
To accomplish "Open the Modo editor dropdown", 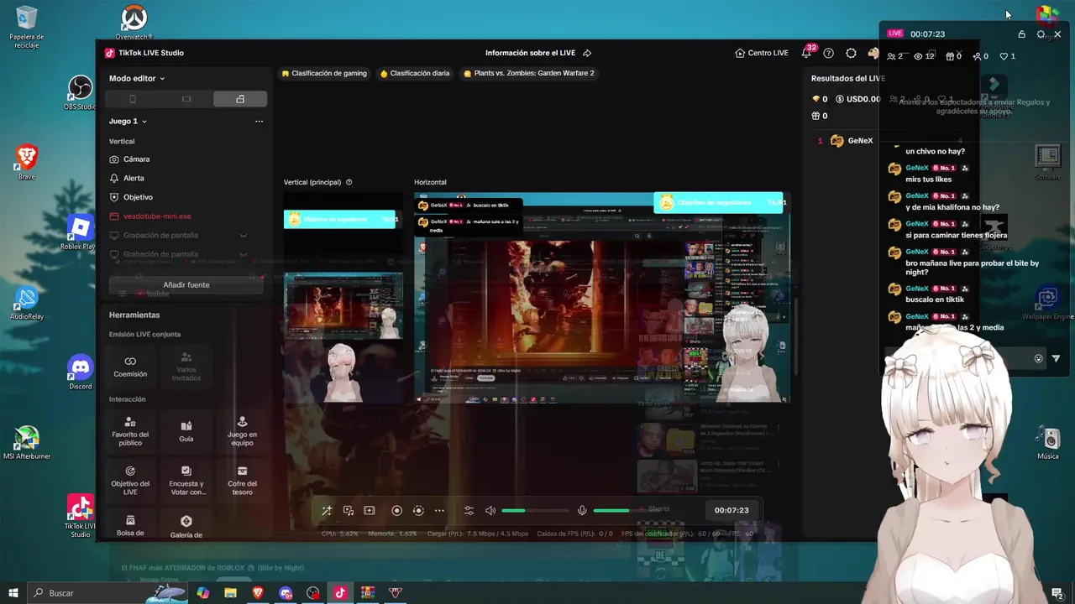I will coord(136,78).
